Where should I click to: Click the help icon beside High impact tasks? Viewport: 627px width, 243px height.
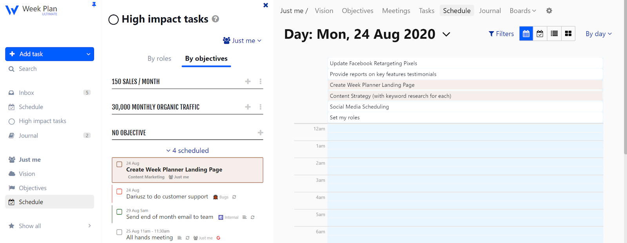tap(215, 19)
